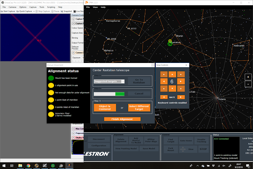Click the Step 2 slew progress bar
253x169 pixels.
point(109,94)
